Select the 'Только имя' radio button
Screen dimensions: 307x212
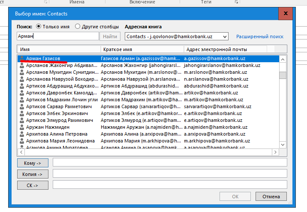(x=39, y=26)
